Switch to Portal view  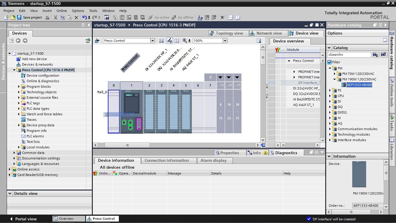pyautogui.click(x=23, y=219)
